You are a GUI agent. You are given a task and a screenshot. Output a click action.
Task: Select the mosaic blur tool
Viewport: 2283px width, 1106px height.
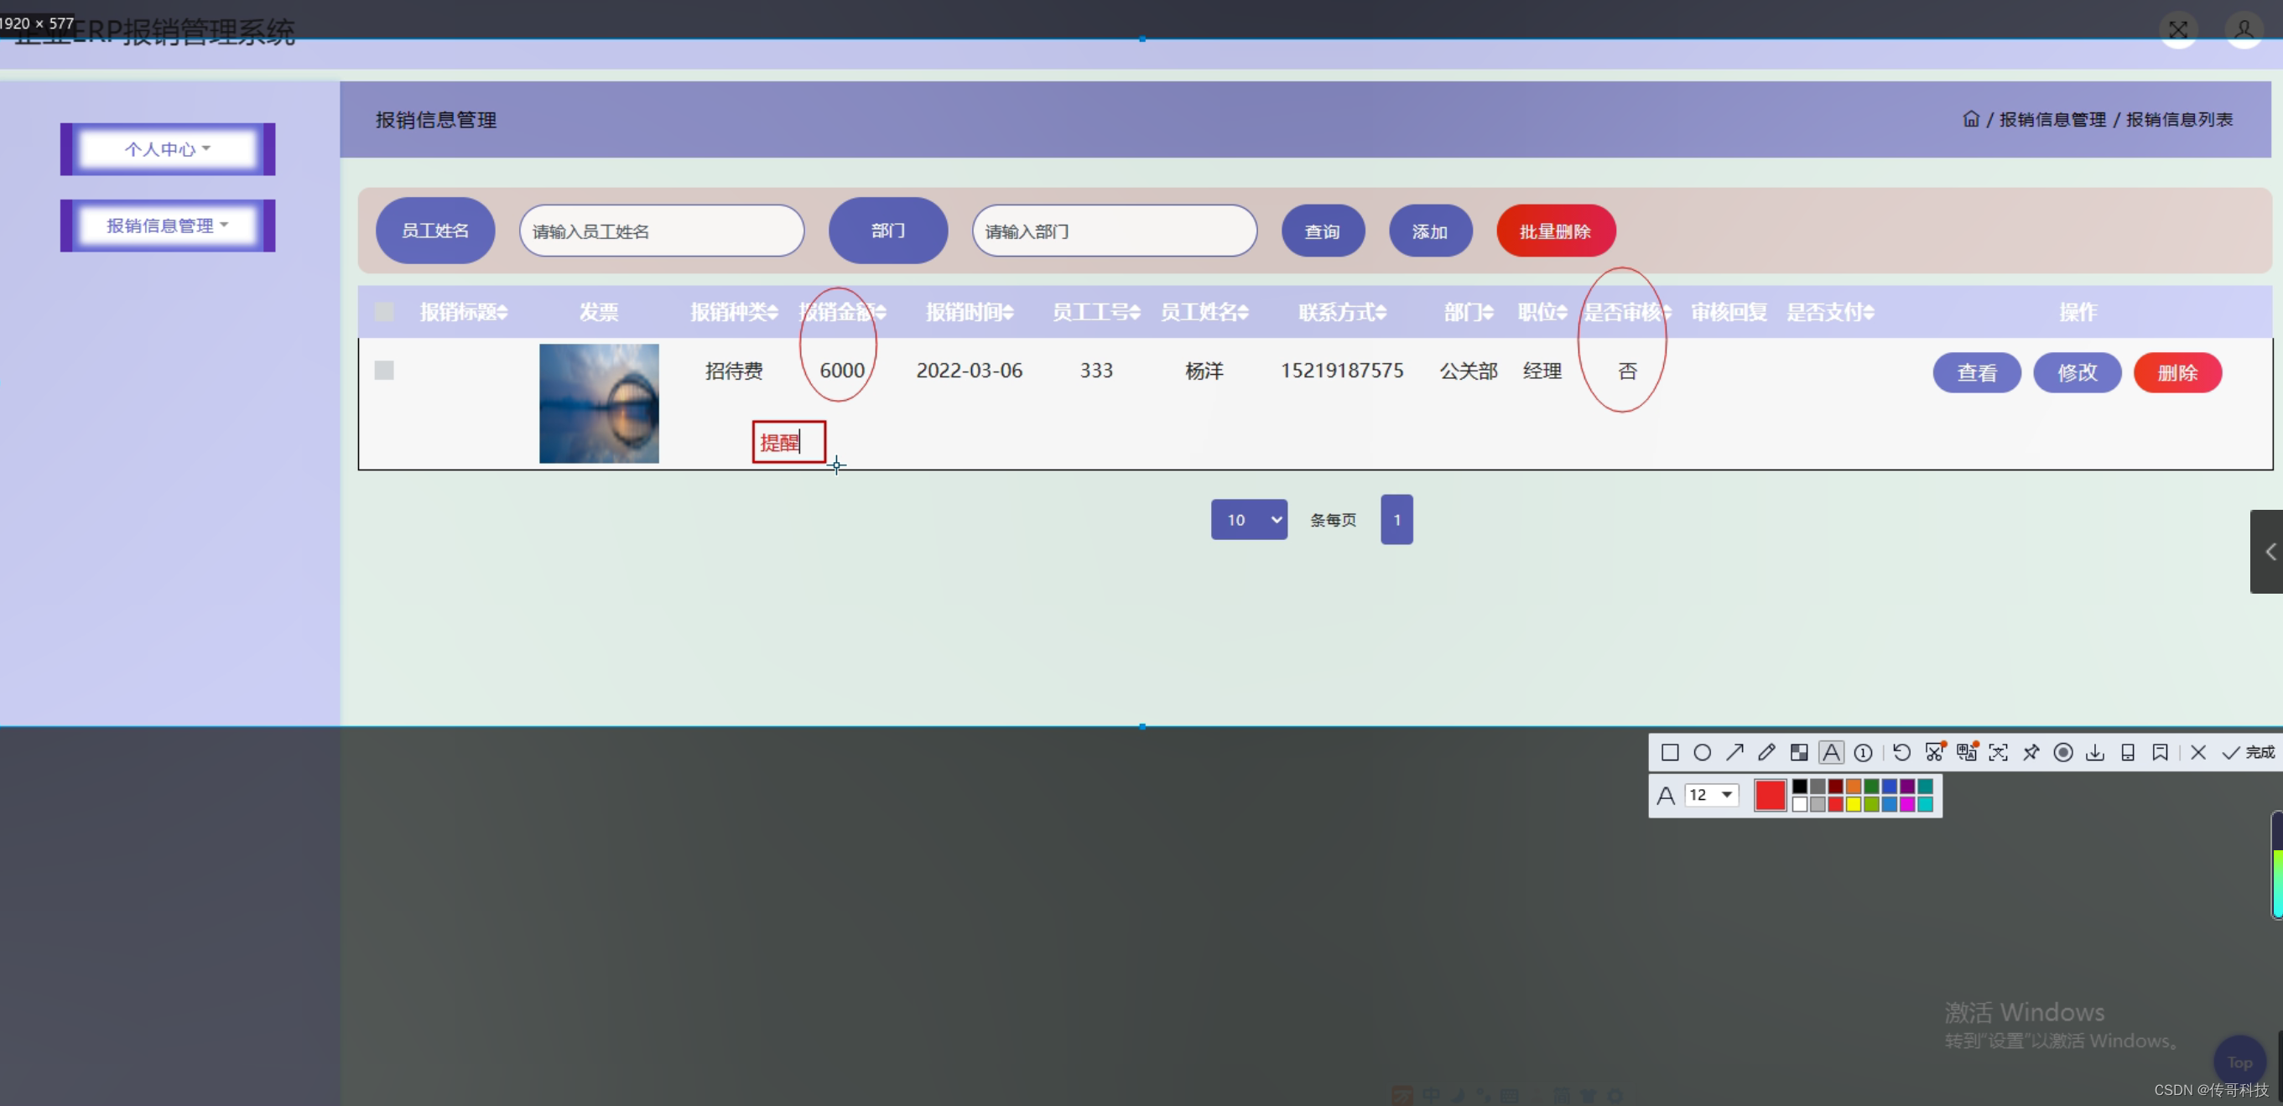(1799, 752)
